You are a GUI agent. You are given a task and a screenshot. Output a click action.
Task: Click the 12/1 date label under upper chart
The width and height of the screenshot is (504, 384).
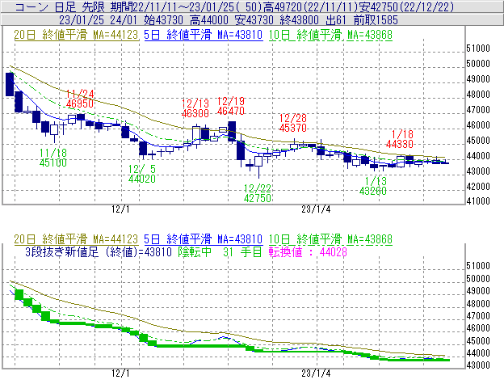coord(120,209)
